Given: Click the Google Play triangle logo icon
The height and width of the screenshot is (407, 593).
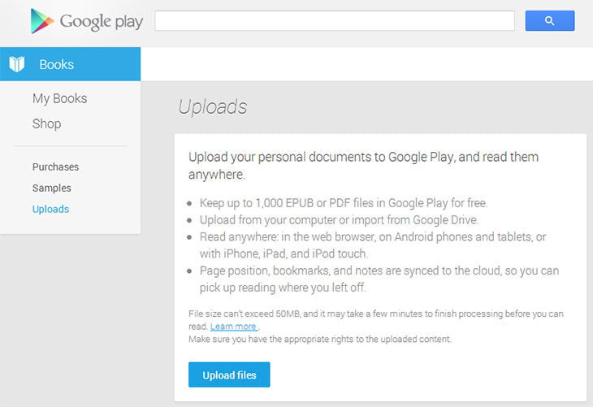Looking at the screenshot, I should (x=42, y=21).
